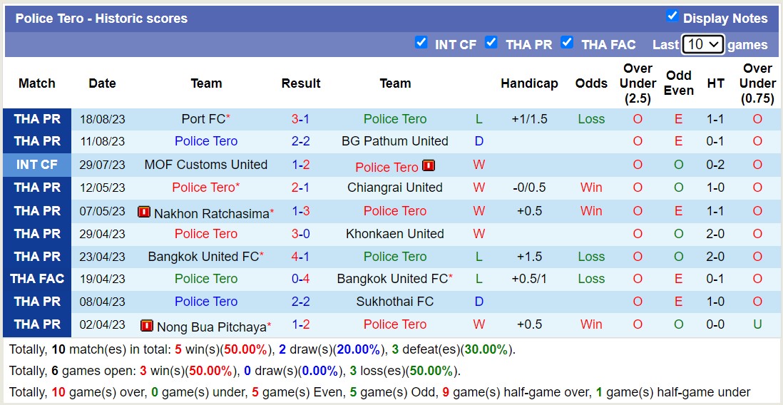Image resolution: width=783 pixels, height=405 pixels.
Task: Click the 3-1 result of Port FC match
Action: pyautogui.click(x=300, y=119)
